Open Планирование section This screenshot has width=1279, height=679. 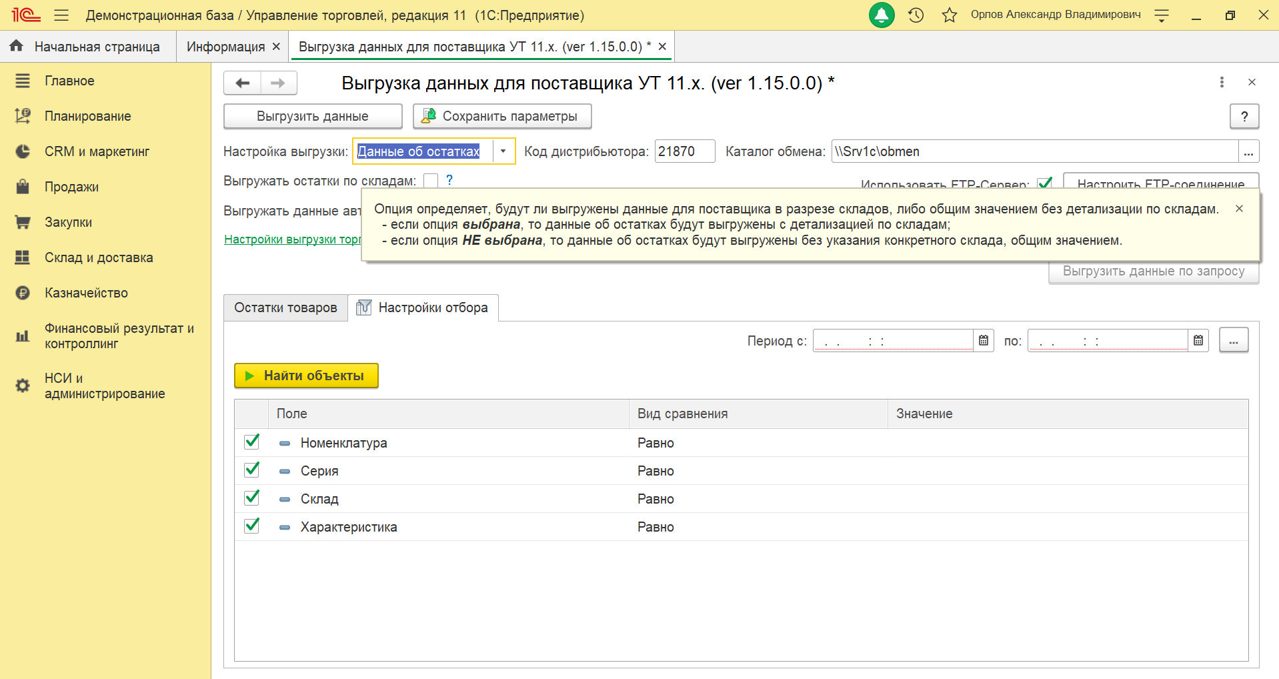(88, 116)
